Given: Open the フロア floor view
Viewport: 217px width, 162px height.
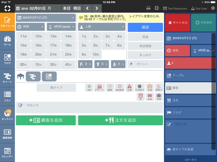Looking at the screenshot, I should pyautogui.click(x=7, y=59).
